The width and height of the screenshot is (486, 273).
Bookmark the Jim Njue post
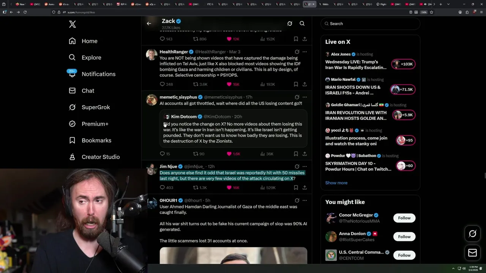[x=296, y=188]
